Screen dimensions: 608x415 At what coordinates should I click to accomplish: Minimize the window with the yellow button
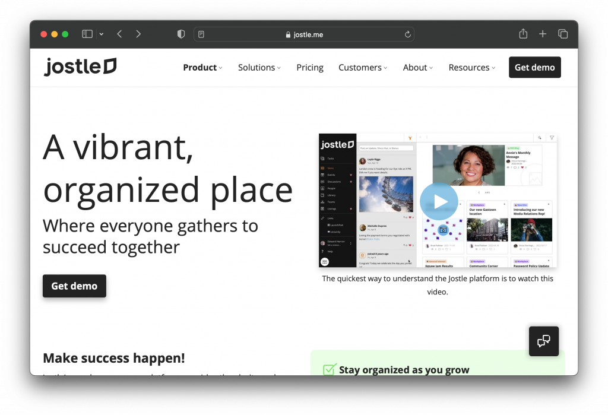[54, 34]
